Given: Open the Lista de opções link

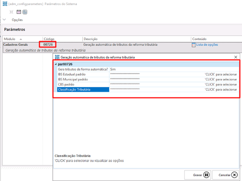Looking at the screenshot, I should pyautogui.click(x=207, y=45).
